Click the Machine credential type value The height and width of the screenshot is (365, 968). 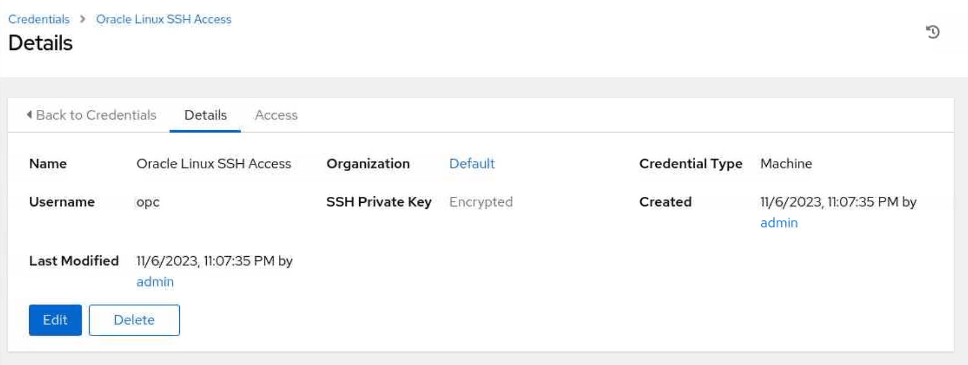787,164
